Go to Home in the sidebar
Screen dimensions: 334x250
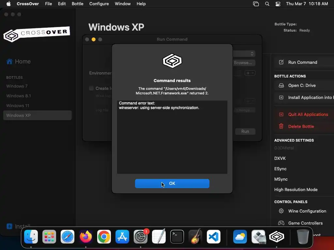click(x=19, y=62)
